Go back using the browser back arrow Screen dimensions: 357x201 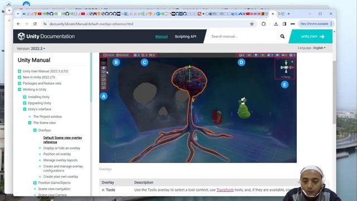[18, 23]
